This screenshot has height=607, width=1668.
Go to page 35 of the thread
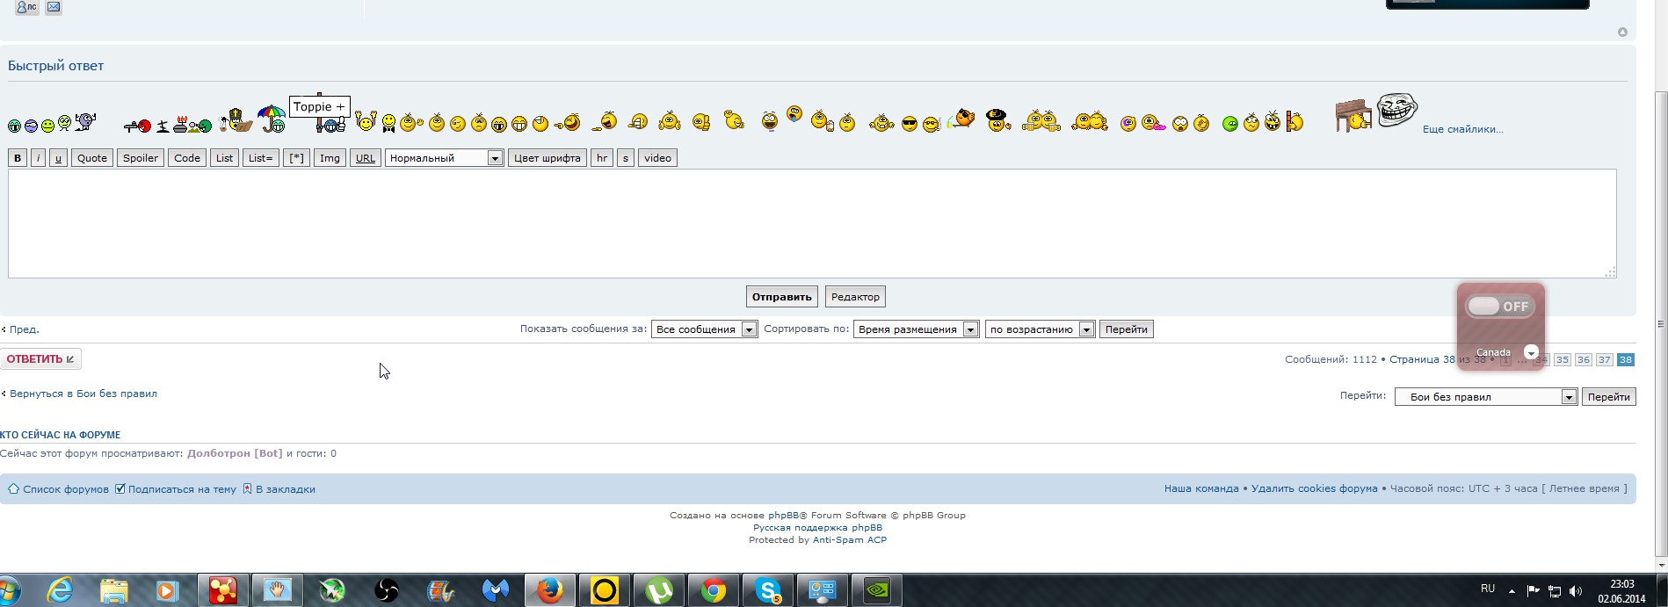(x=1562, y=360)
